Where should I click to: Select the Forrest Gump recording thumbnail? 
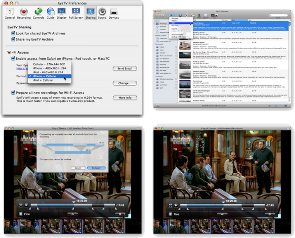185,84
